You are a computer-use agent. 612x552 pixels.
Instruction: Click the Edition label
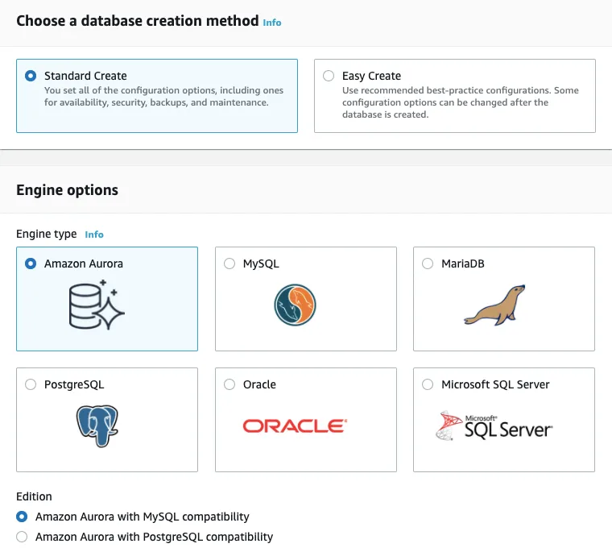34,496
